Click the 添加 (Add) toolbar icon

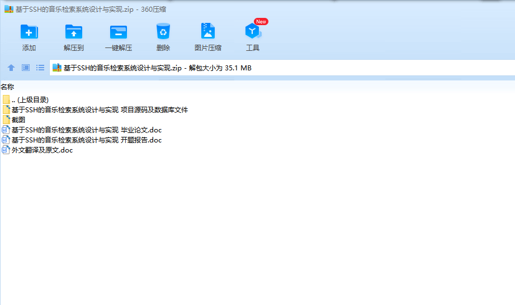29,32
